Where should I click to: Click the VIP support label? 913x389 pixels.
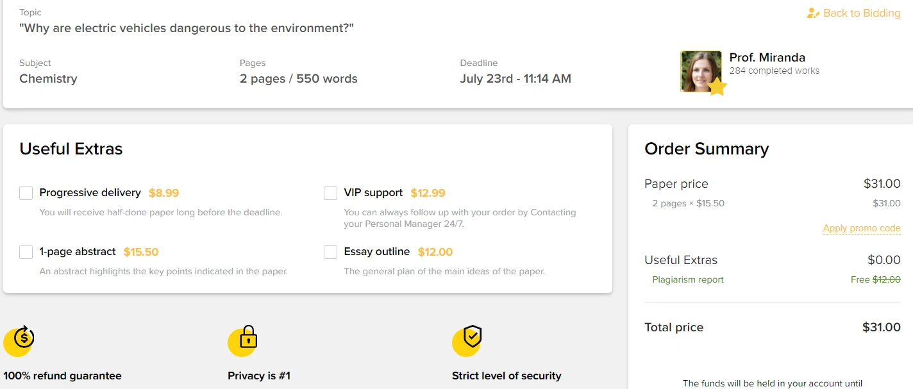coord(373,193)
